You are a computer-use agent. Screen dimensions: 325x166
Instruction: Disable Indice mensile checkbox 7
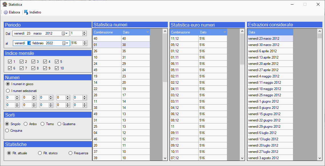21,68
